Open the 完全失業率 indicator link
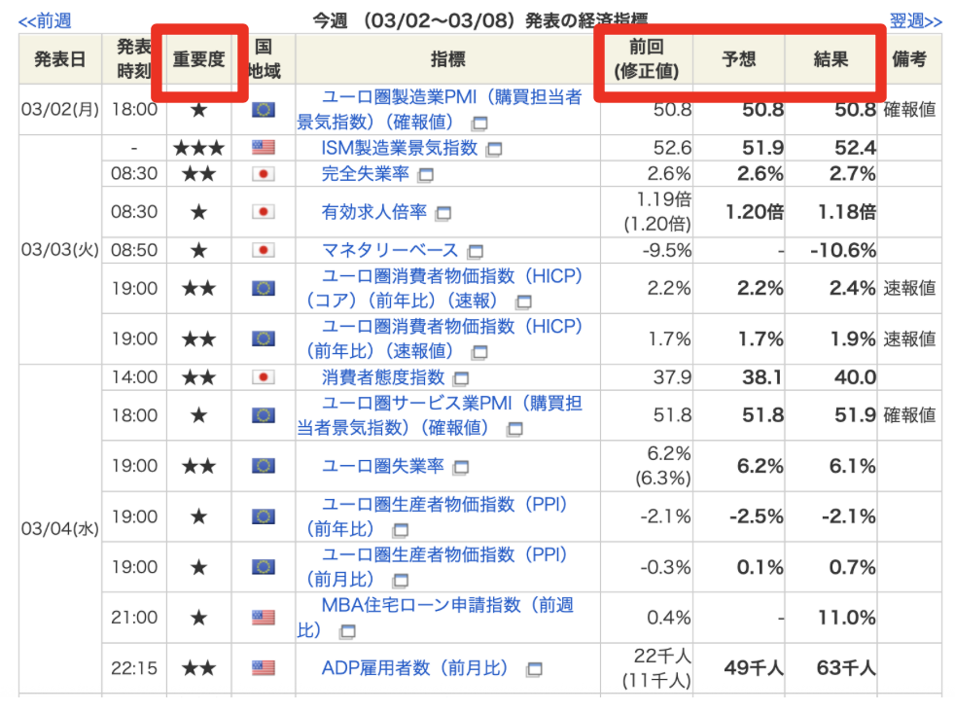The image size is (955, 712). coord(367,174)
